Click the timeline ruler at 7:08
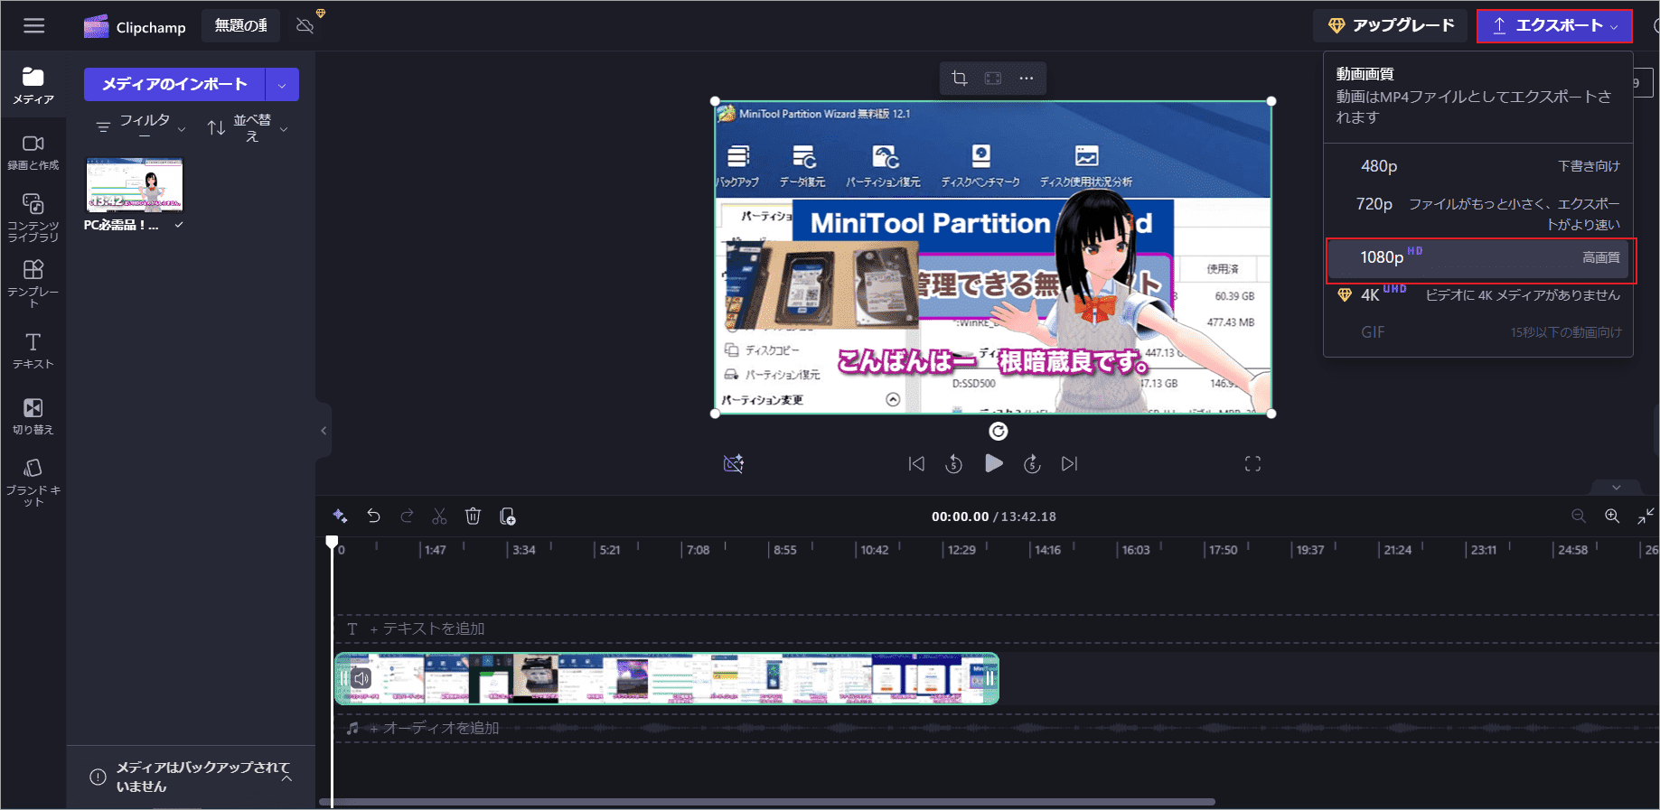The width and height of the screenshot is (1660, 810). click(x=698, y=550)
